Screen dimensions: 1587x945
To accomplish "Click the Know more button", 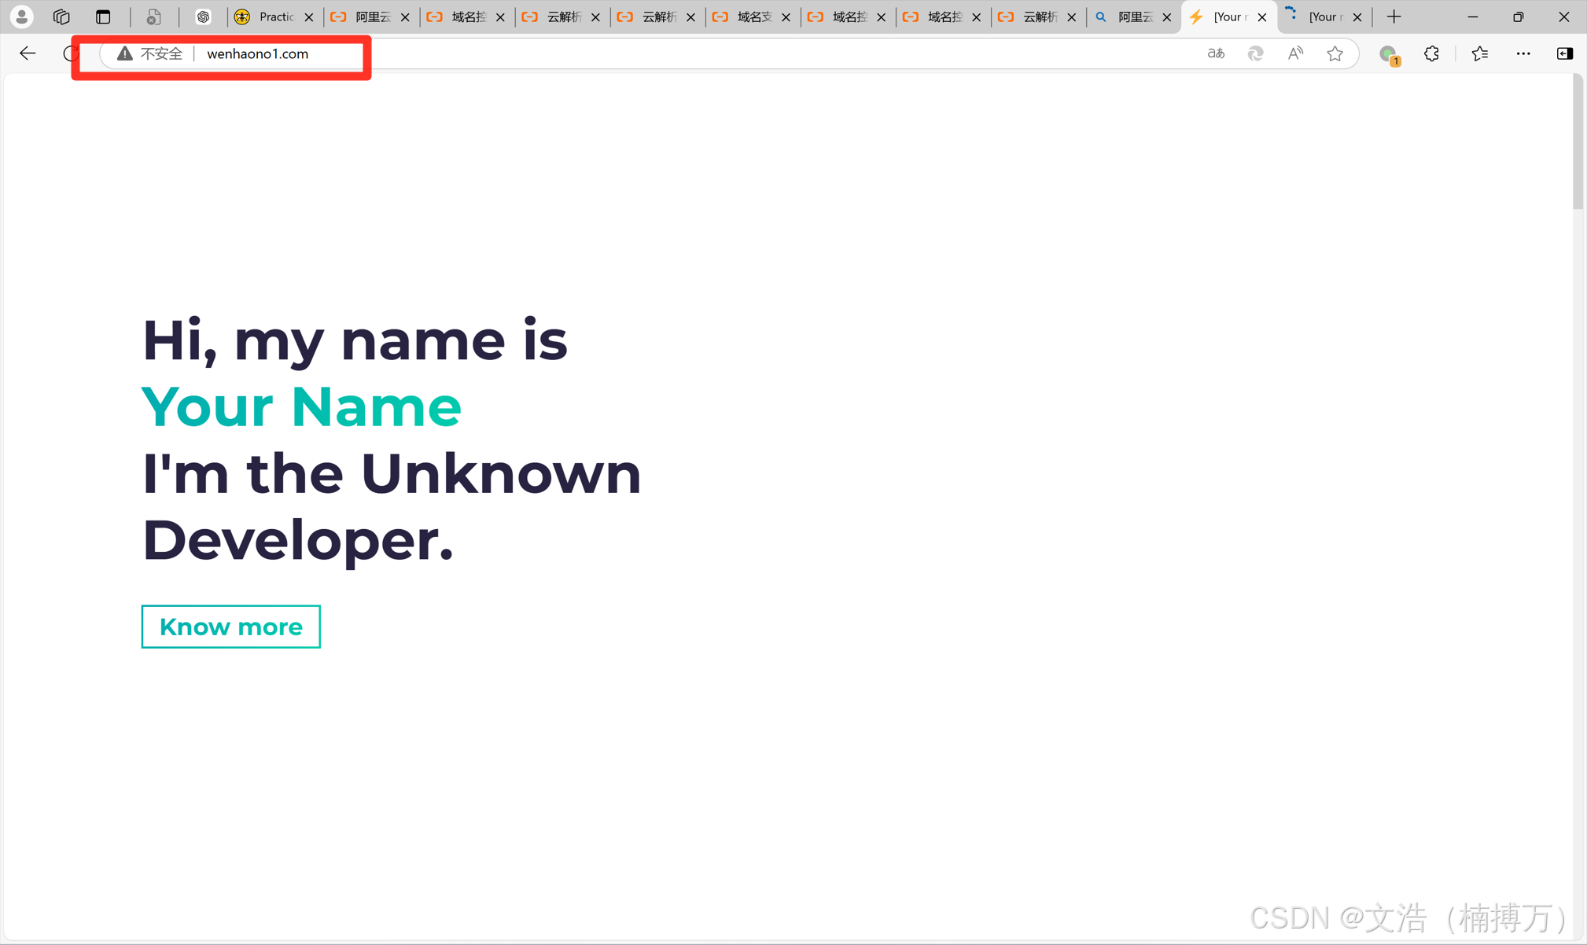I will point(230,627).
